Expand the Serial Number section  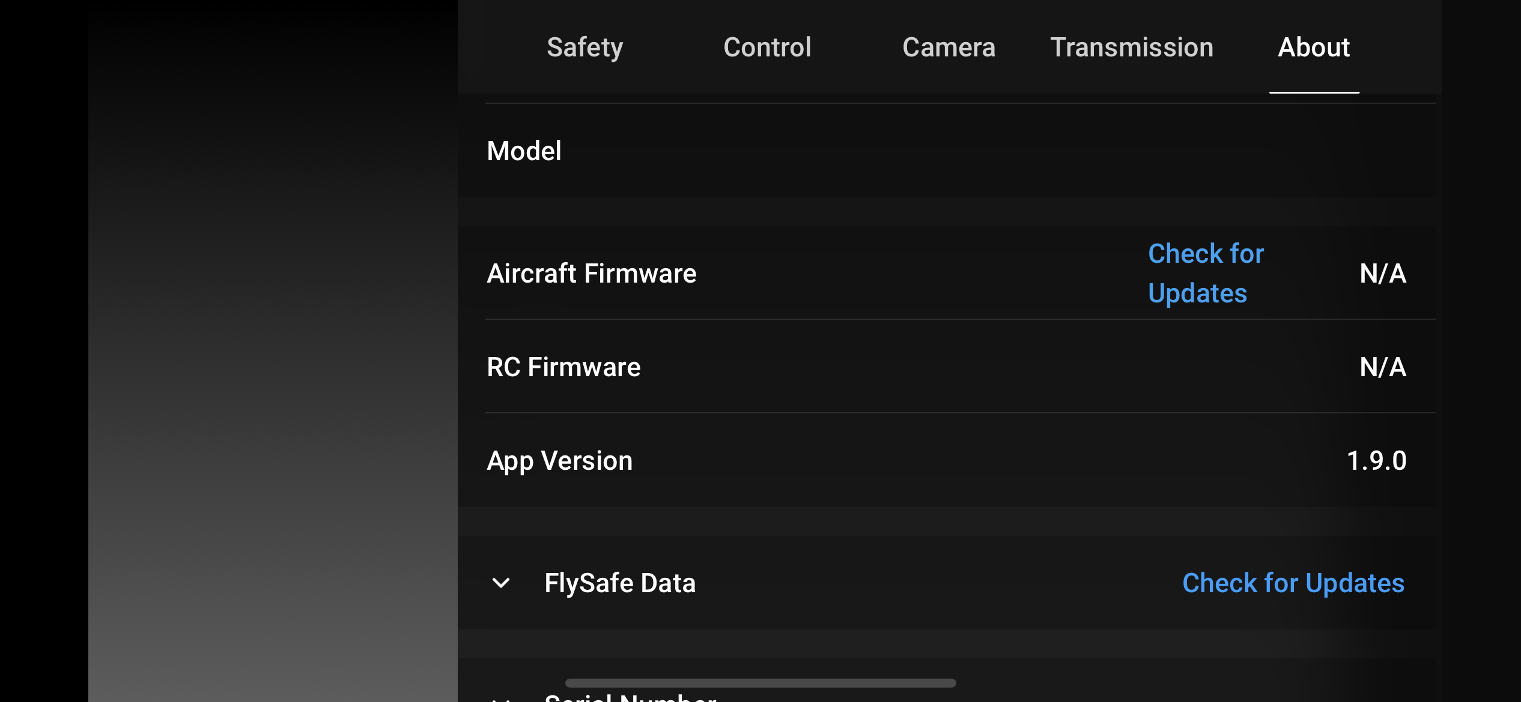click(x=502, y=696)
